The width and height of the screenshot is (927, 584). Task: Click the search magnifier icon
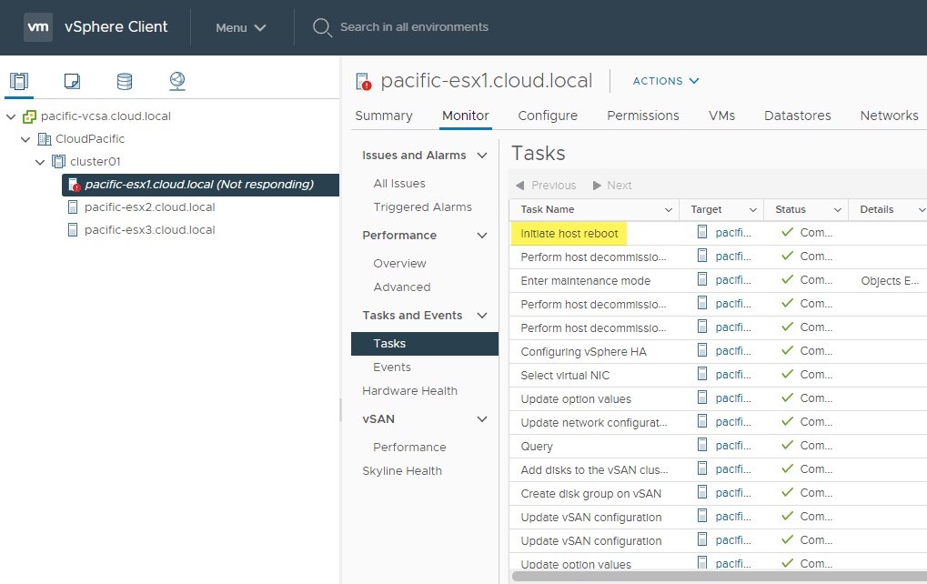point(322,27)
